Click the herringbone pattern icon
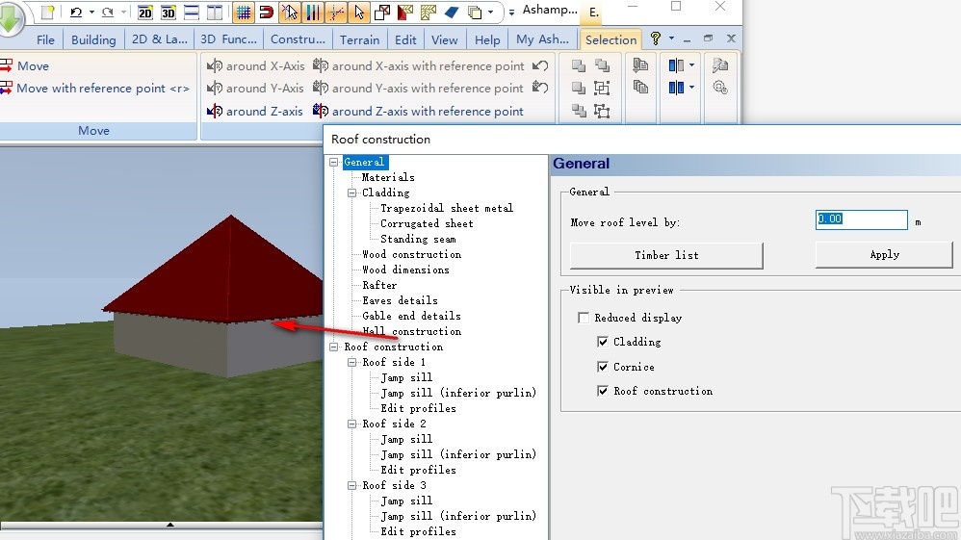This screenshot has width=961, height=540. (x=429, y=12)
